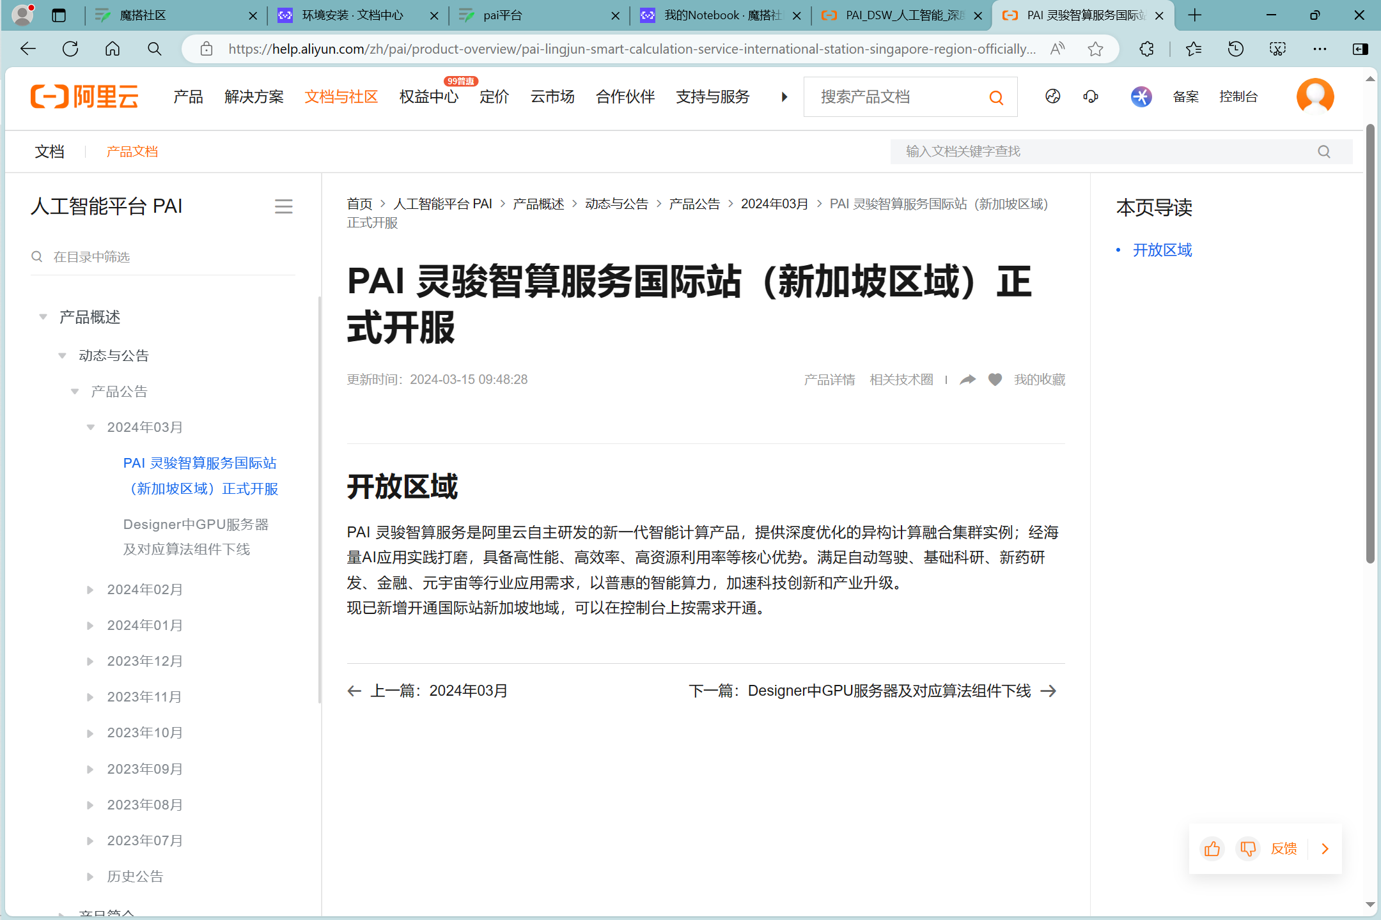The height and width of the screenshot is (920, 1381).
Task: Open user account avatar
Action: point(1315,96)
